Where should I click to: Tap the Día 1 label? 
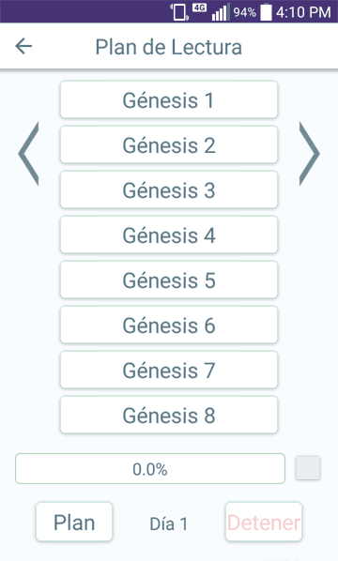[169, 524]
